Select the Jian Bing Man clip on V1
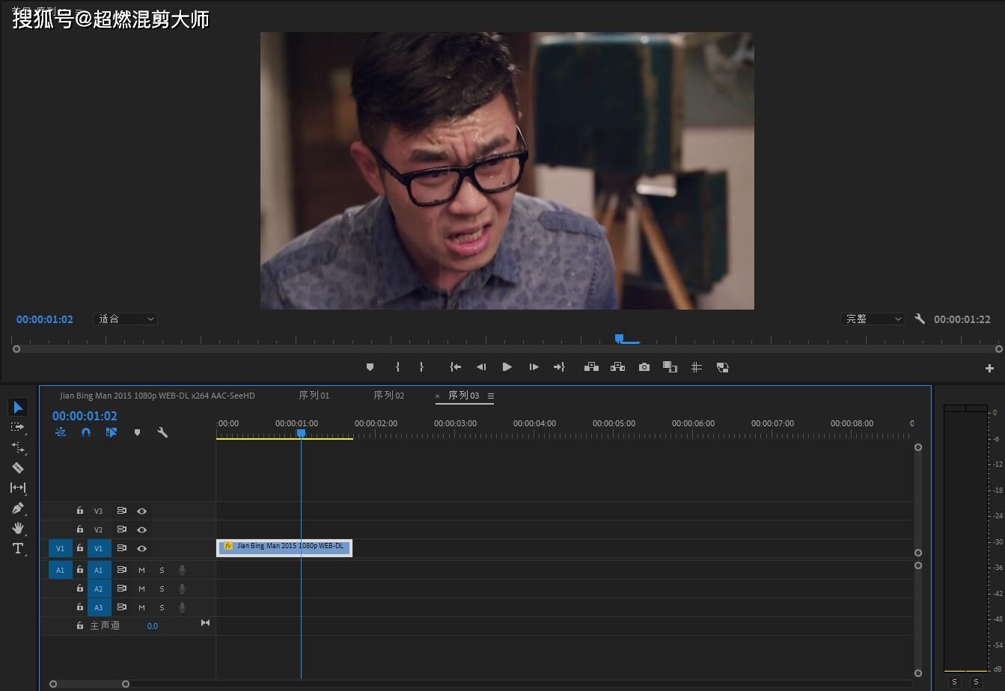 (284, 547)
